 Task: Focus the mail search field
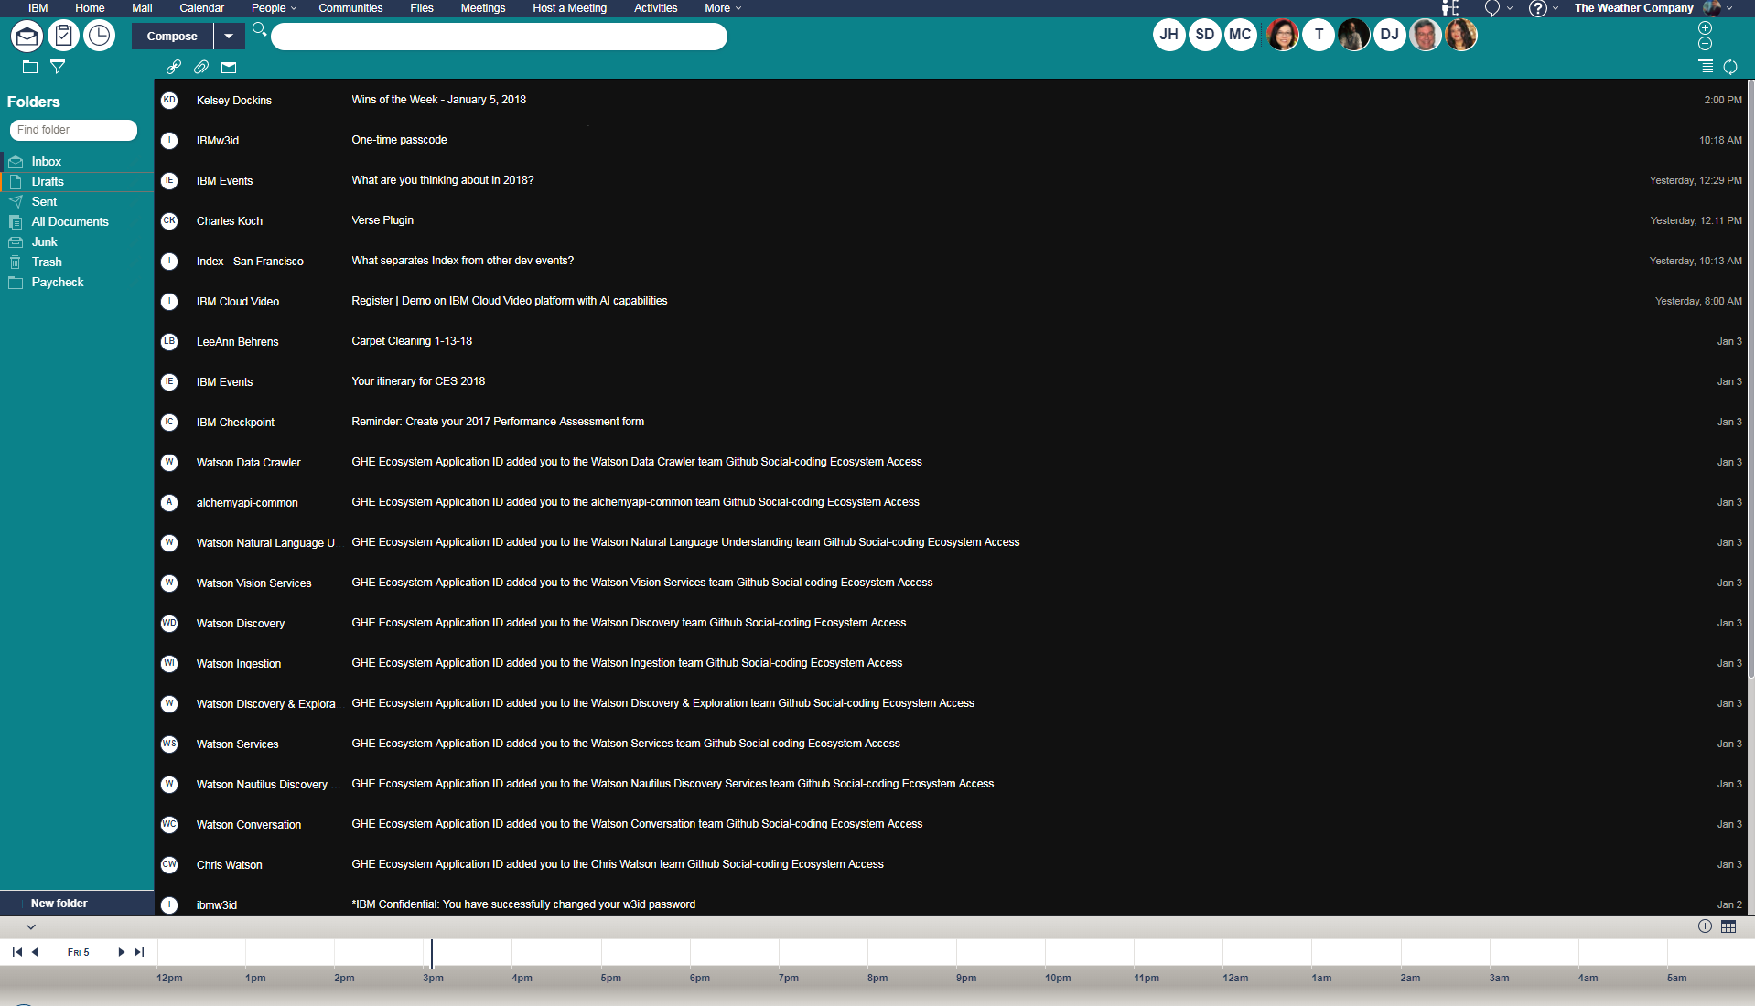click(x=499, y=37)
